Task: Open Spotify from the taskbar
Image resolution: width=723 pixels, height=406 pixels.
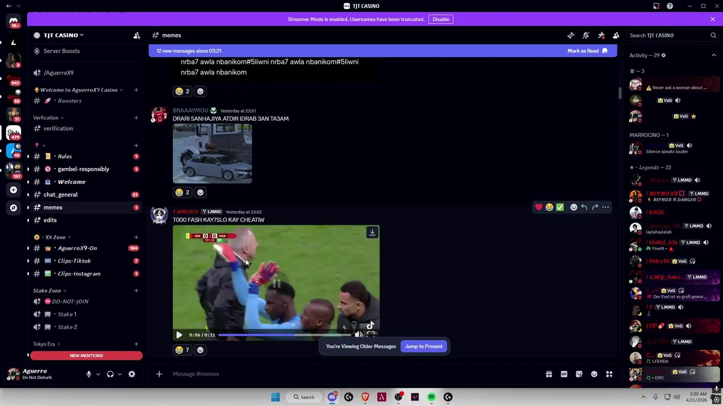Action: [x=432, y=397]
